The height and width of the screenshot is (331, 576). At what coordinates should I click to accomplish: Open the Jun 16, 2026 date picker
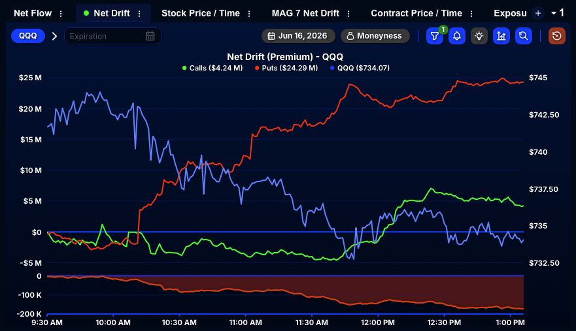point(298,36)
